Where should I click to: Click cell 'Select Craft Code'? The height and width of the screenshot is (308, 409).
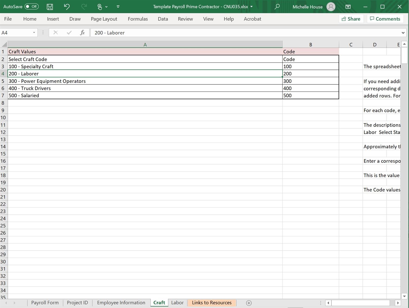145,59
